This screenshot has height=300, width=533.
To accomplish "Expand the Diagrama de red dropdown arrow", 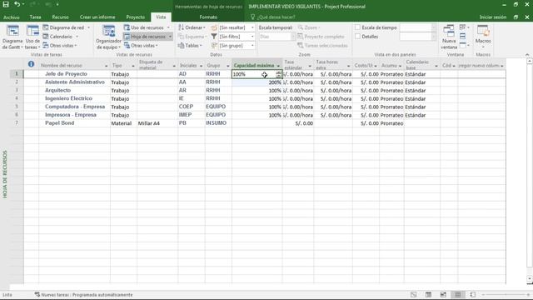I will click(x=89, y=27).
